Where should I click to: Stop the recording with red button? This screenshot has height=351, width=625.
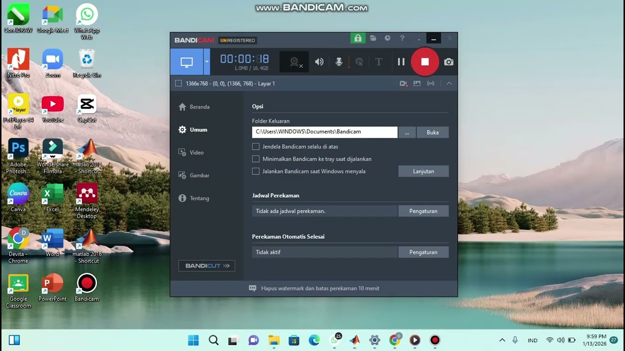tap(425, 62)
